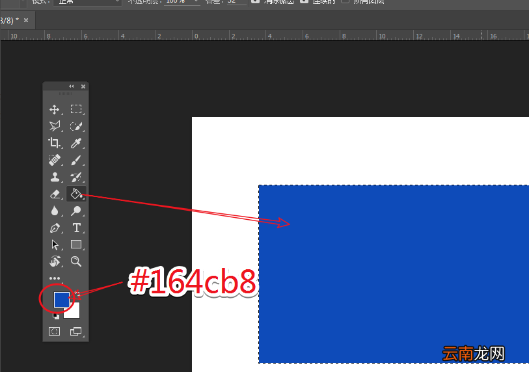Pick the Crop tool
The height and width of the screenshot is (372, 529).
[54, 142]
